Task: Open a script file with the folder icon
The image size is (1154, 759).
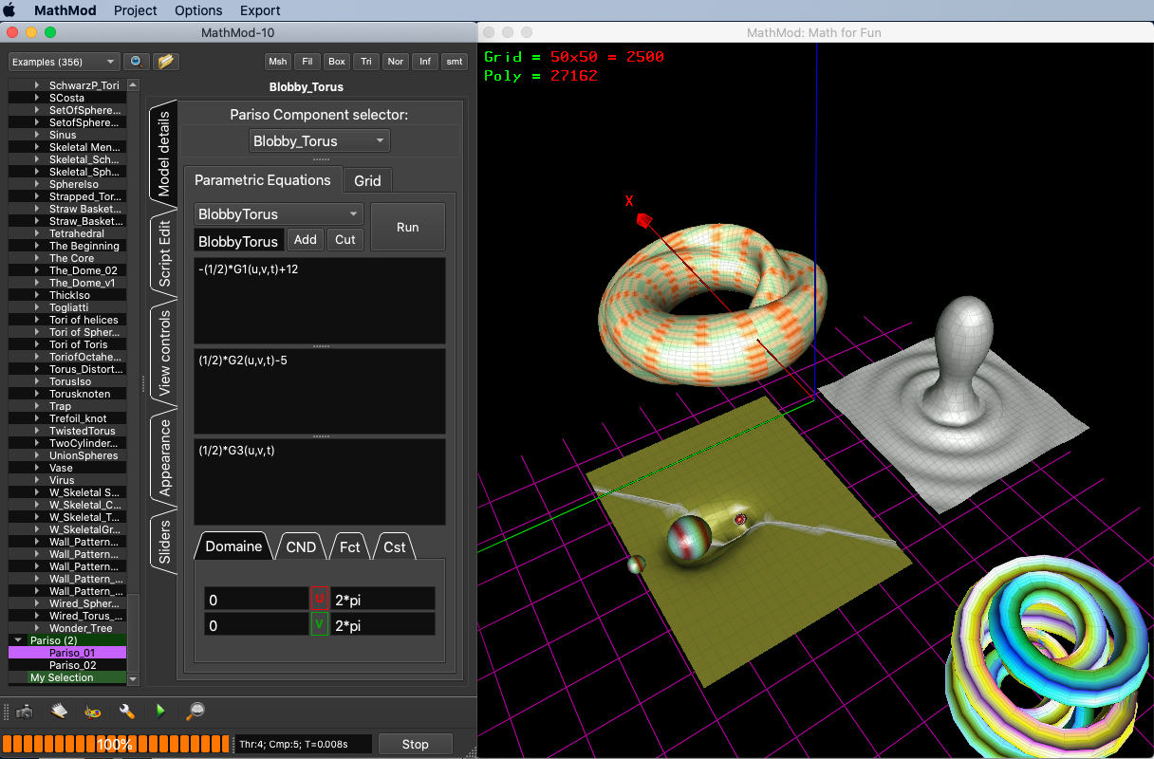Action: point(166,60)
